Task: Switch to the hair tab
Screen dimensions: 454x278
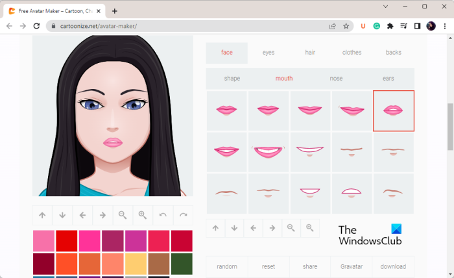Action: [x=310, y=53]
